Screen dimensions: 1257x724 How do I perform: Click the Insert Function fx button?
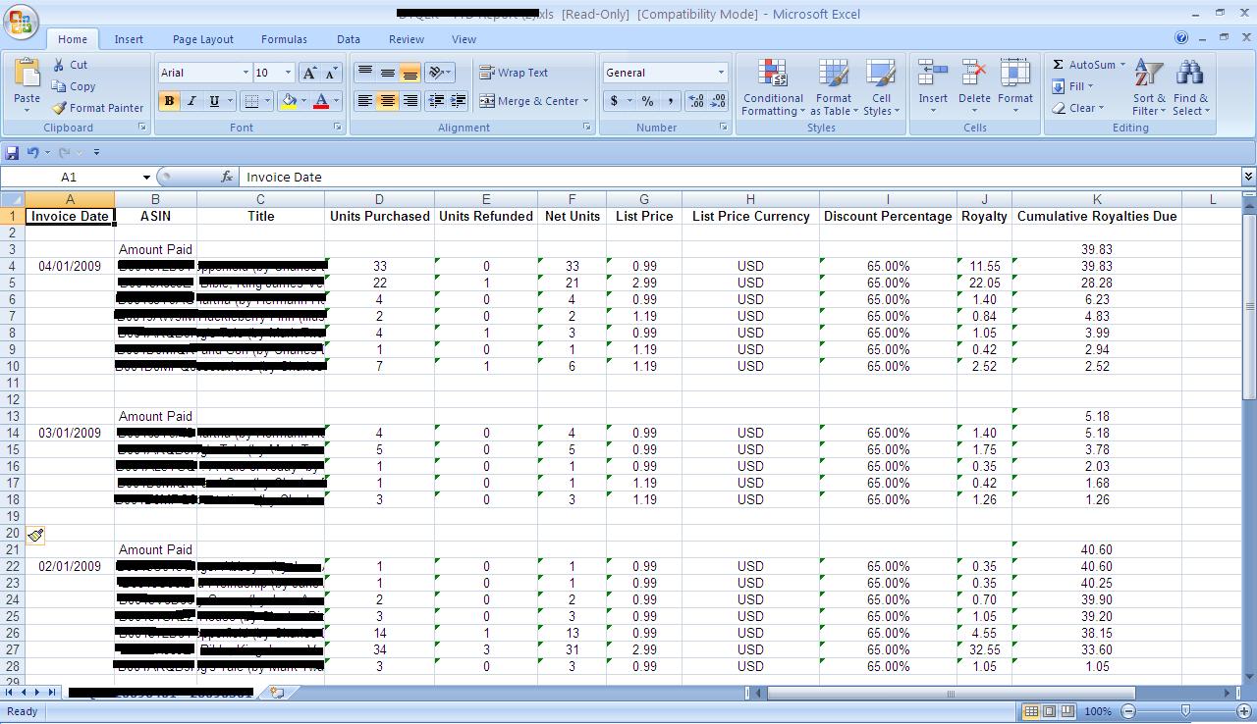[227, 178]
